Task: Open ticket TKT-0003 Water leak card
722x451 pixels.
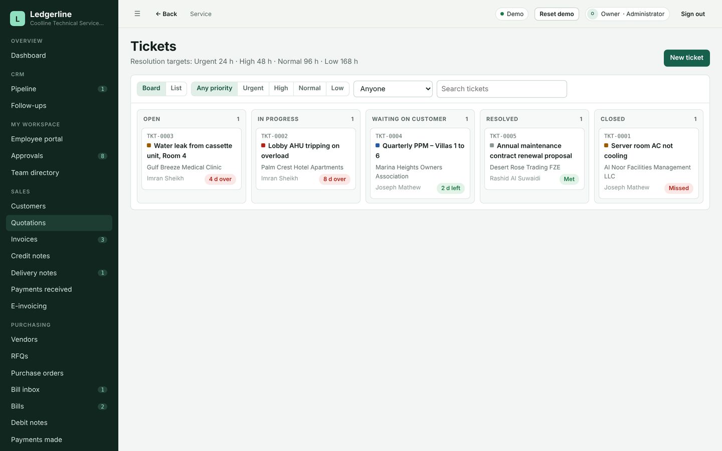Action: click(x=192, y=159)
